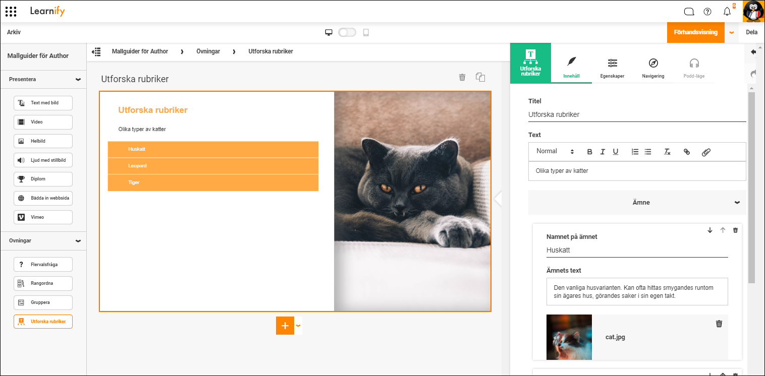Delete the slide with trash icon
Image resolution: width=765 pixels, height=376 pixels.
462,77
